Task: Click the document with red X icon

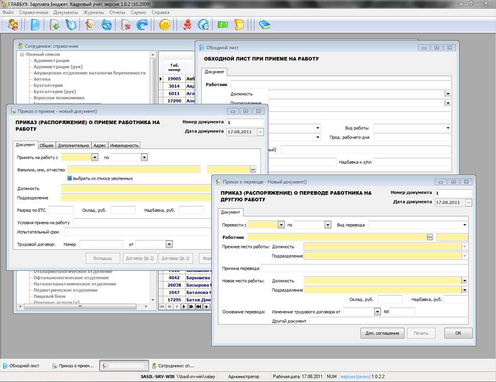Action: pyautogui.click(x=126, y=25)
